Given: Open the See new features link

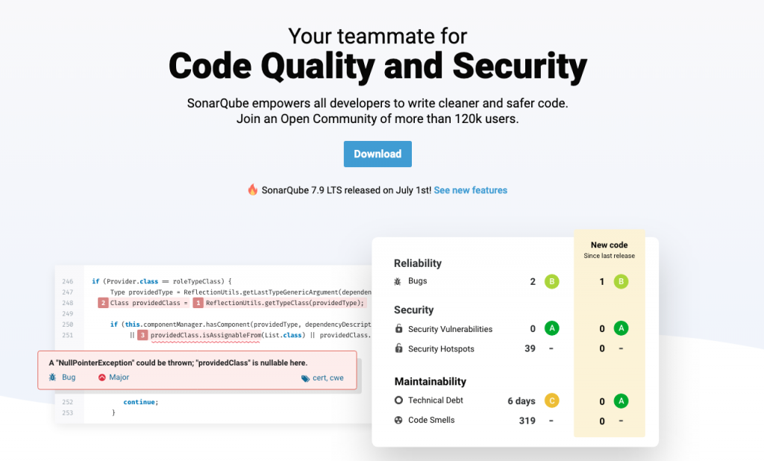Looking at the screenshot, I should point(471,190).
